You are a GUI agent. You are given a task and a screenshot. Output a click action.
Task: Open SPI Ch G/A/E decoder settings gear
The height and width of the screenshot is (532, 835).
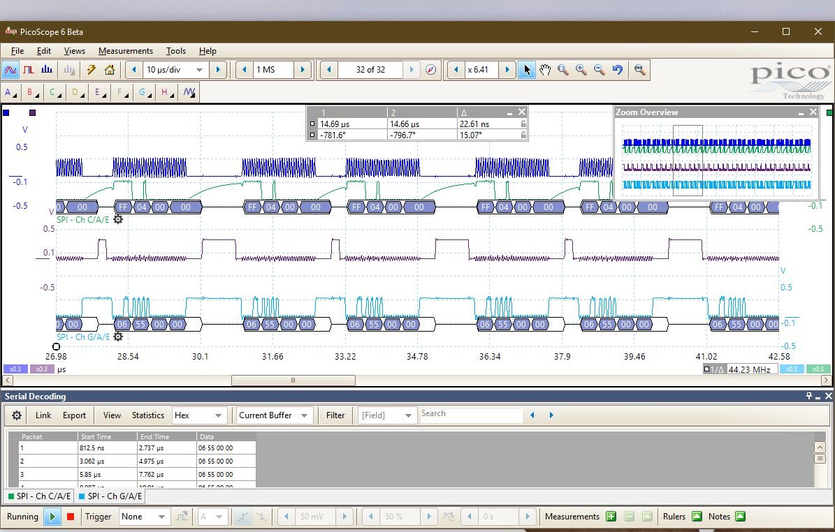click(x=117, y=337)
